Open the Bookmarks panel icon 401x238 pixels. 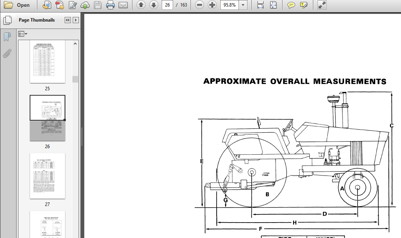click(7, 37)
